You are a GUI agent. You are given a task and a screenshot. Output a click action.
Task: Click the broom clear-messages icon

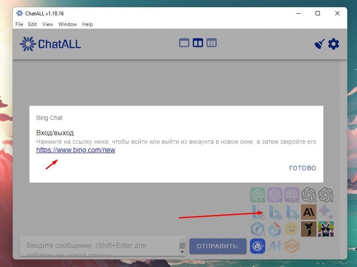click(319, 44)
